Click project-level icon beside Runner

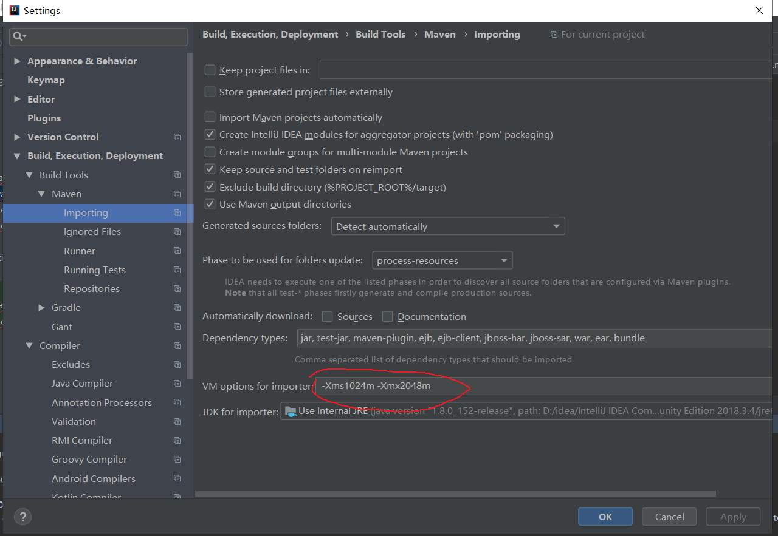[x=177, y=251]
